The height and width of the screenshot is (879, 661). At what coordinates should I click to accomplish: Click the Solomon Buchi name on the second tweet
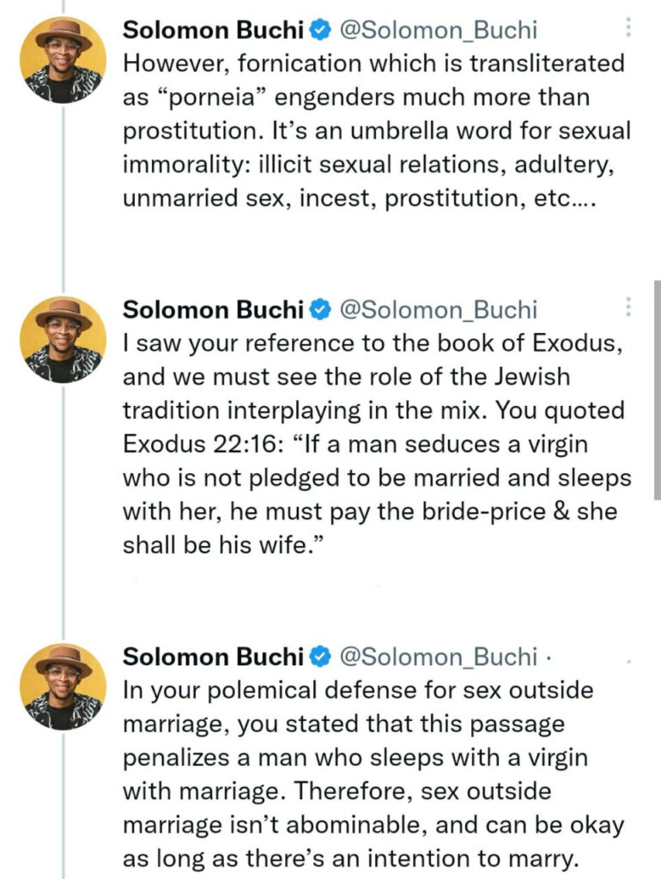213,309
